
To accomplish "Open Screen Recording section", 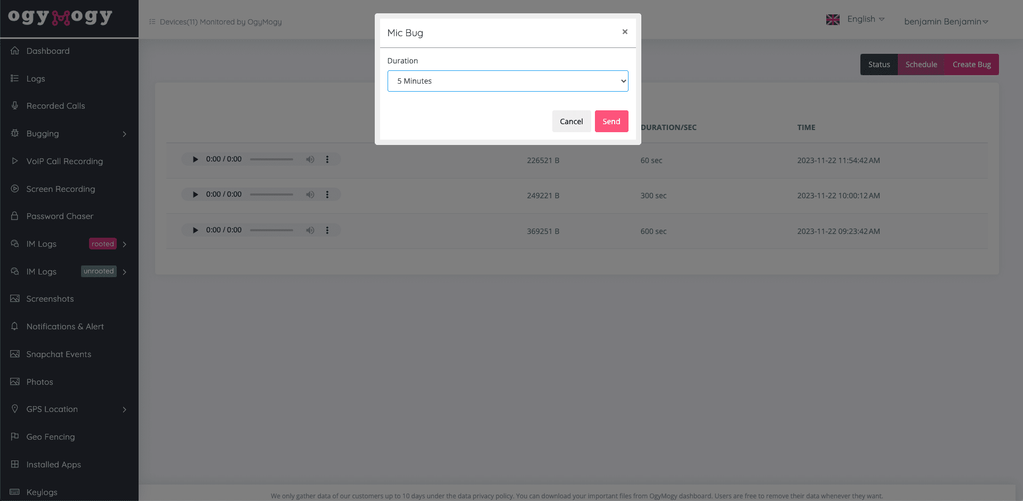I will 61,189.
